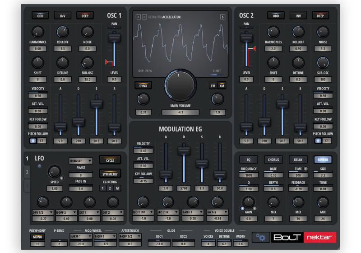
Task: Toggle OSC 1 DEEP button
Action: [85, 16]
